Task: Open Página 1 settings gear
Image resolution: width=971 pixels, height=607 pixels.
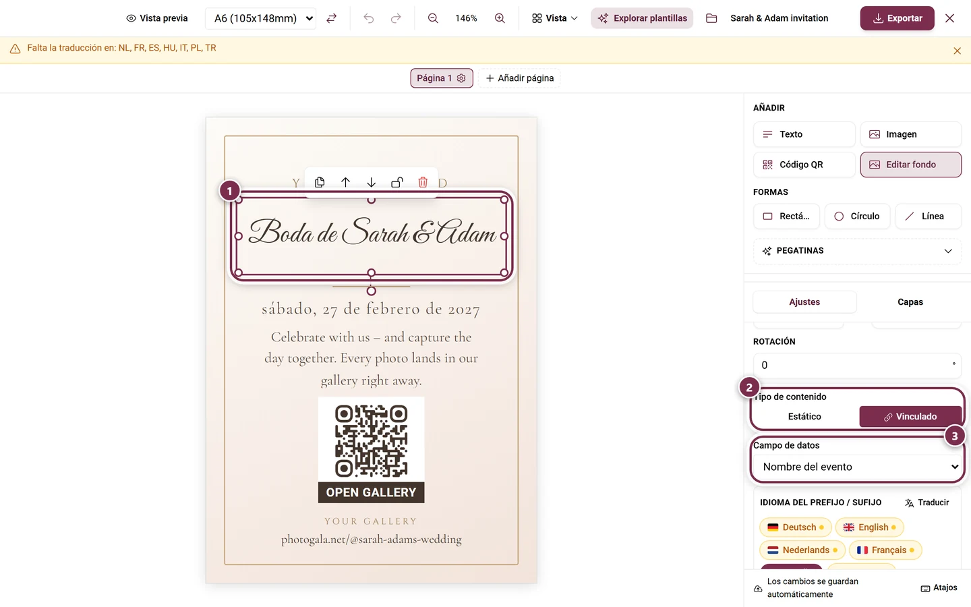Action: [461, 78]
